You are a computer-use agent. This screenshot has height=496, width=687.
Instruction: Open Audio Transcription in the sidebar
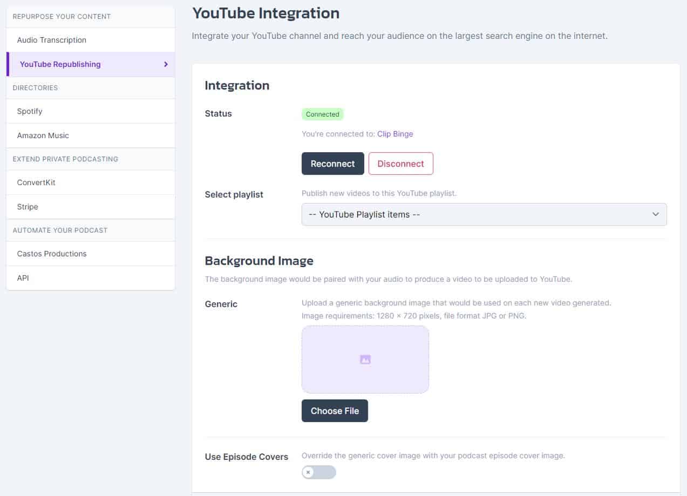(x=91, y=40)
